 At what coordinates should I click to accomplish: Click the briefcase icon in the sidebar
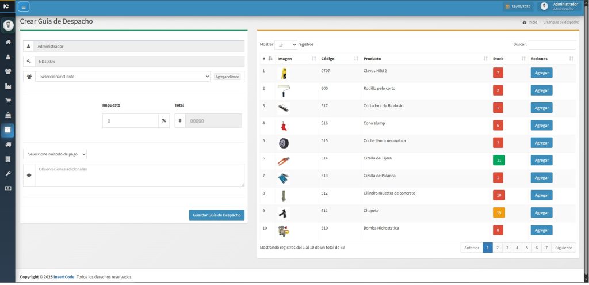[8, 115]
